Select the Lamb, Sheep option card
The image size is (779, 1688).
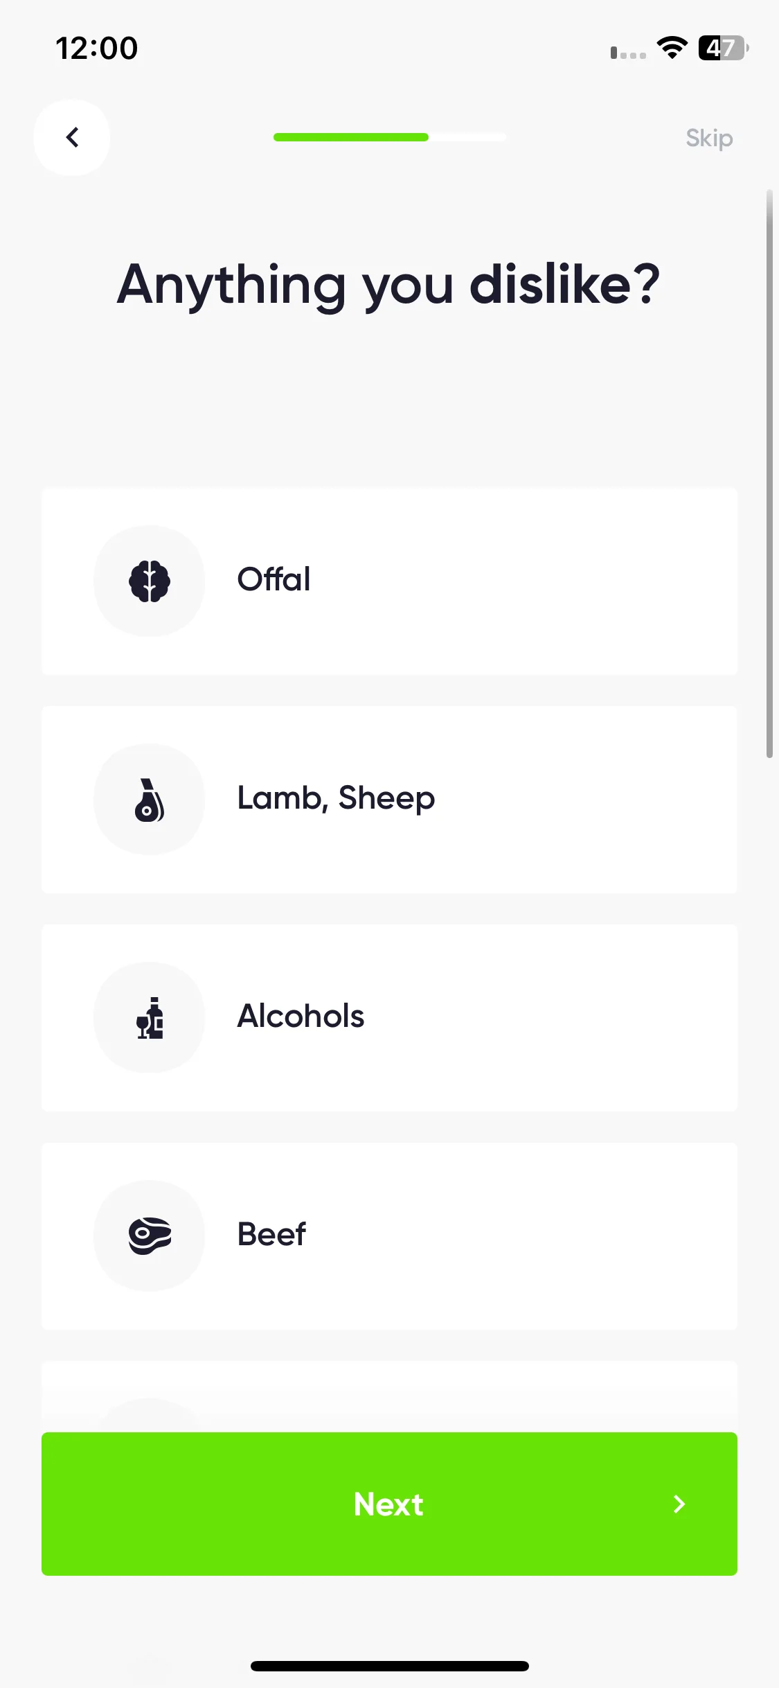(x=389, y=799)
